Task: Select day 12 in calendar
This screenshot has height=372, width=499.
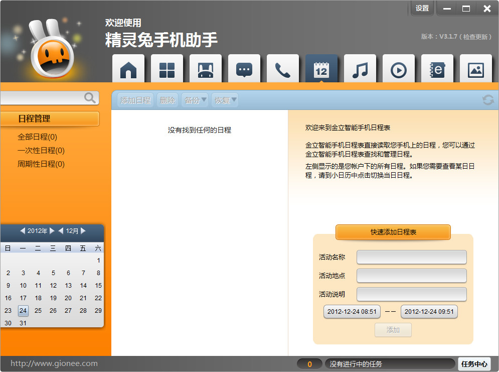Action: coord(53,285)
